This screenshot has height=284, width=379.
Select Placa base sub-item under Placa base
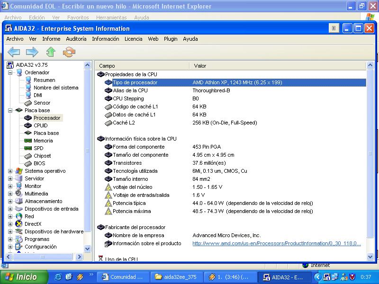pyautogui.click(x=46, y=133)
